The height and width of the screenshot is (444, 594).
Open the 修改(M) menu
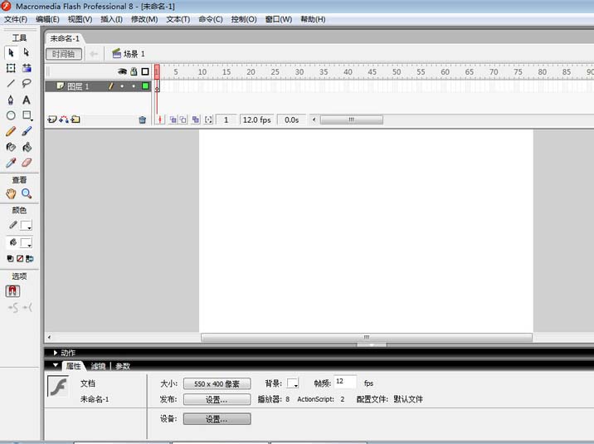click(144, 19)
